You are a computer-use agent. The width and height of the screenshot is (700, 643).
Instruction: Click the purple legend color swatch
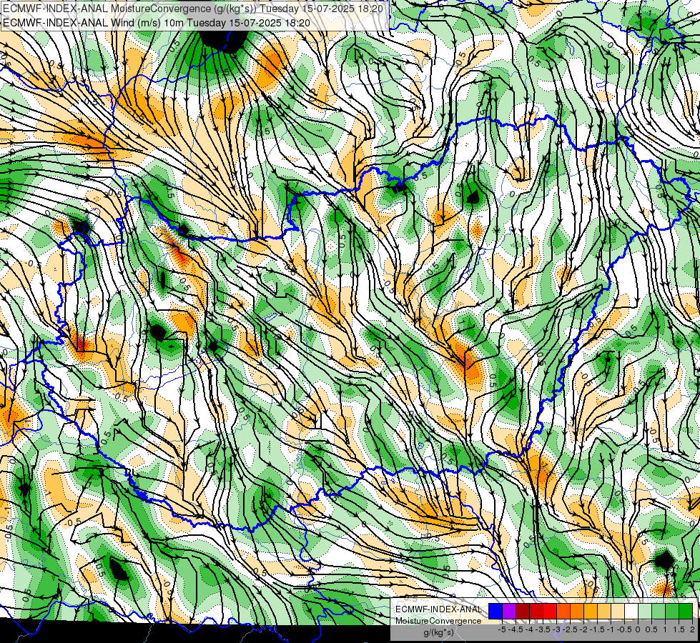tap(509, 612)
